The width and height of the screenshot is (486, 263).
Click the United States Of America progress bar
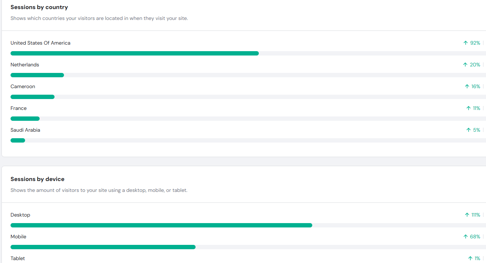[248, 53]
